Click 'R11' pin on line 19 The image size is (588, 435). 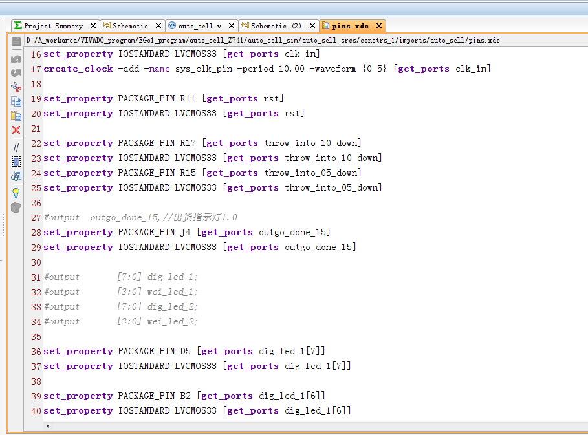(x=188, y=98)
